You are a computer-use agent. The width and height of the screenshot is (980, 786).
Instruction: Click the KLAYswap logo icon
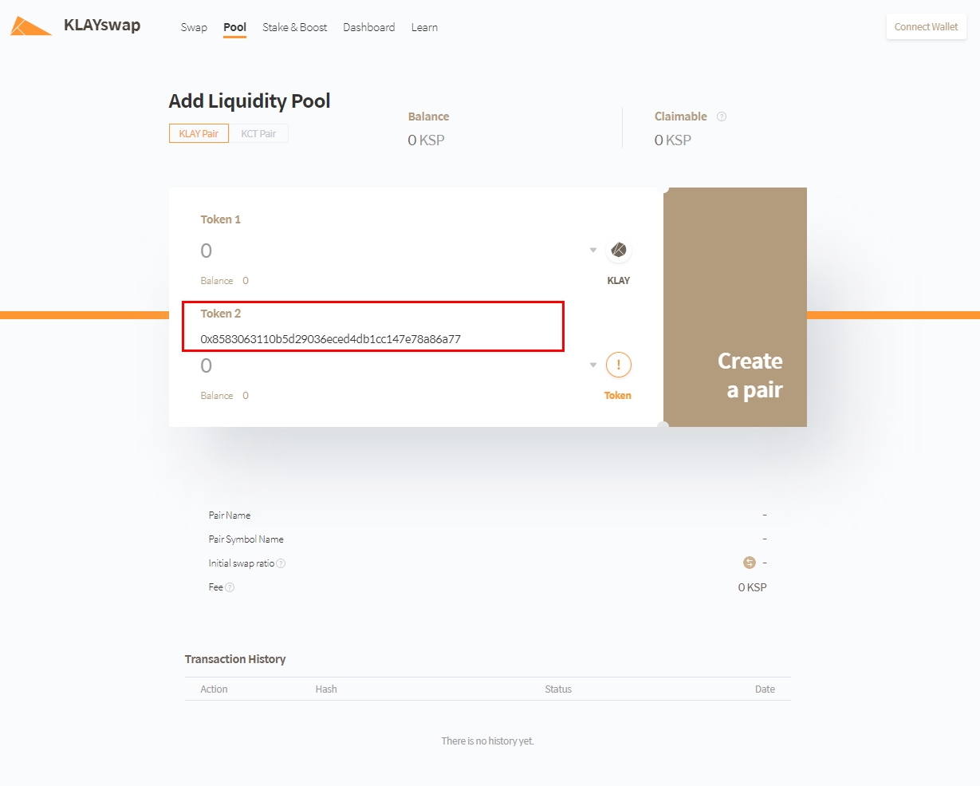(32, 26)
